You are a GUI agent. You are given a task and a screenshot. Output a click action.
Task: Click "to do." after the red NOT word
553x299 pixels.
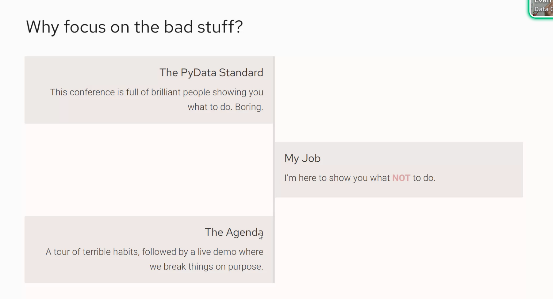(x=424, y=178)
